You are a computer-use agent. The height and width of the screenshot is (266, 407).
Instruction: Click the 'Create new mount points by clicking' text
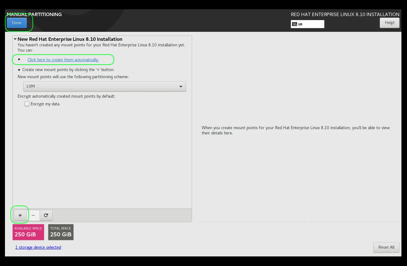(68, 70)
